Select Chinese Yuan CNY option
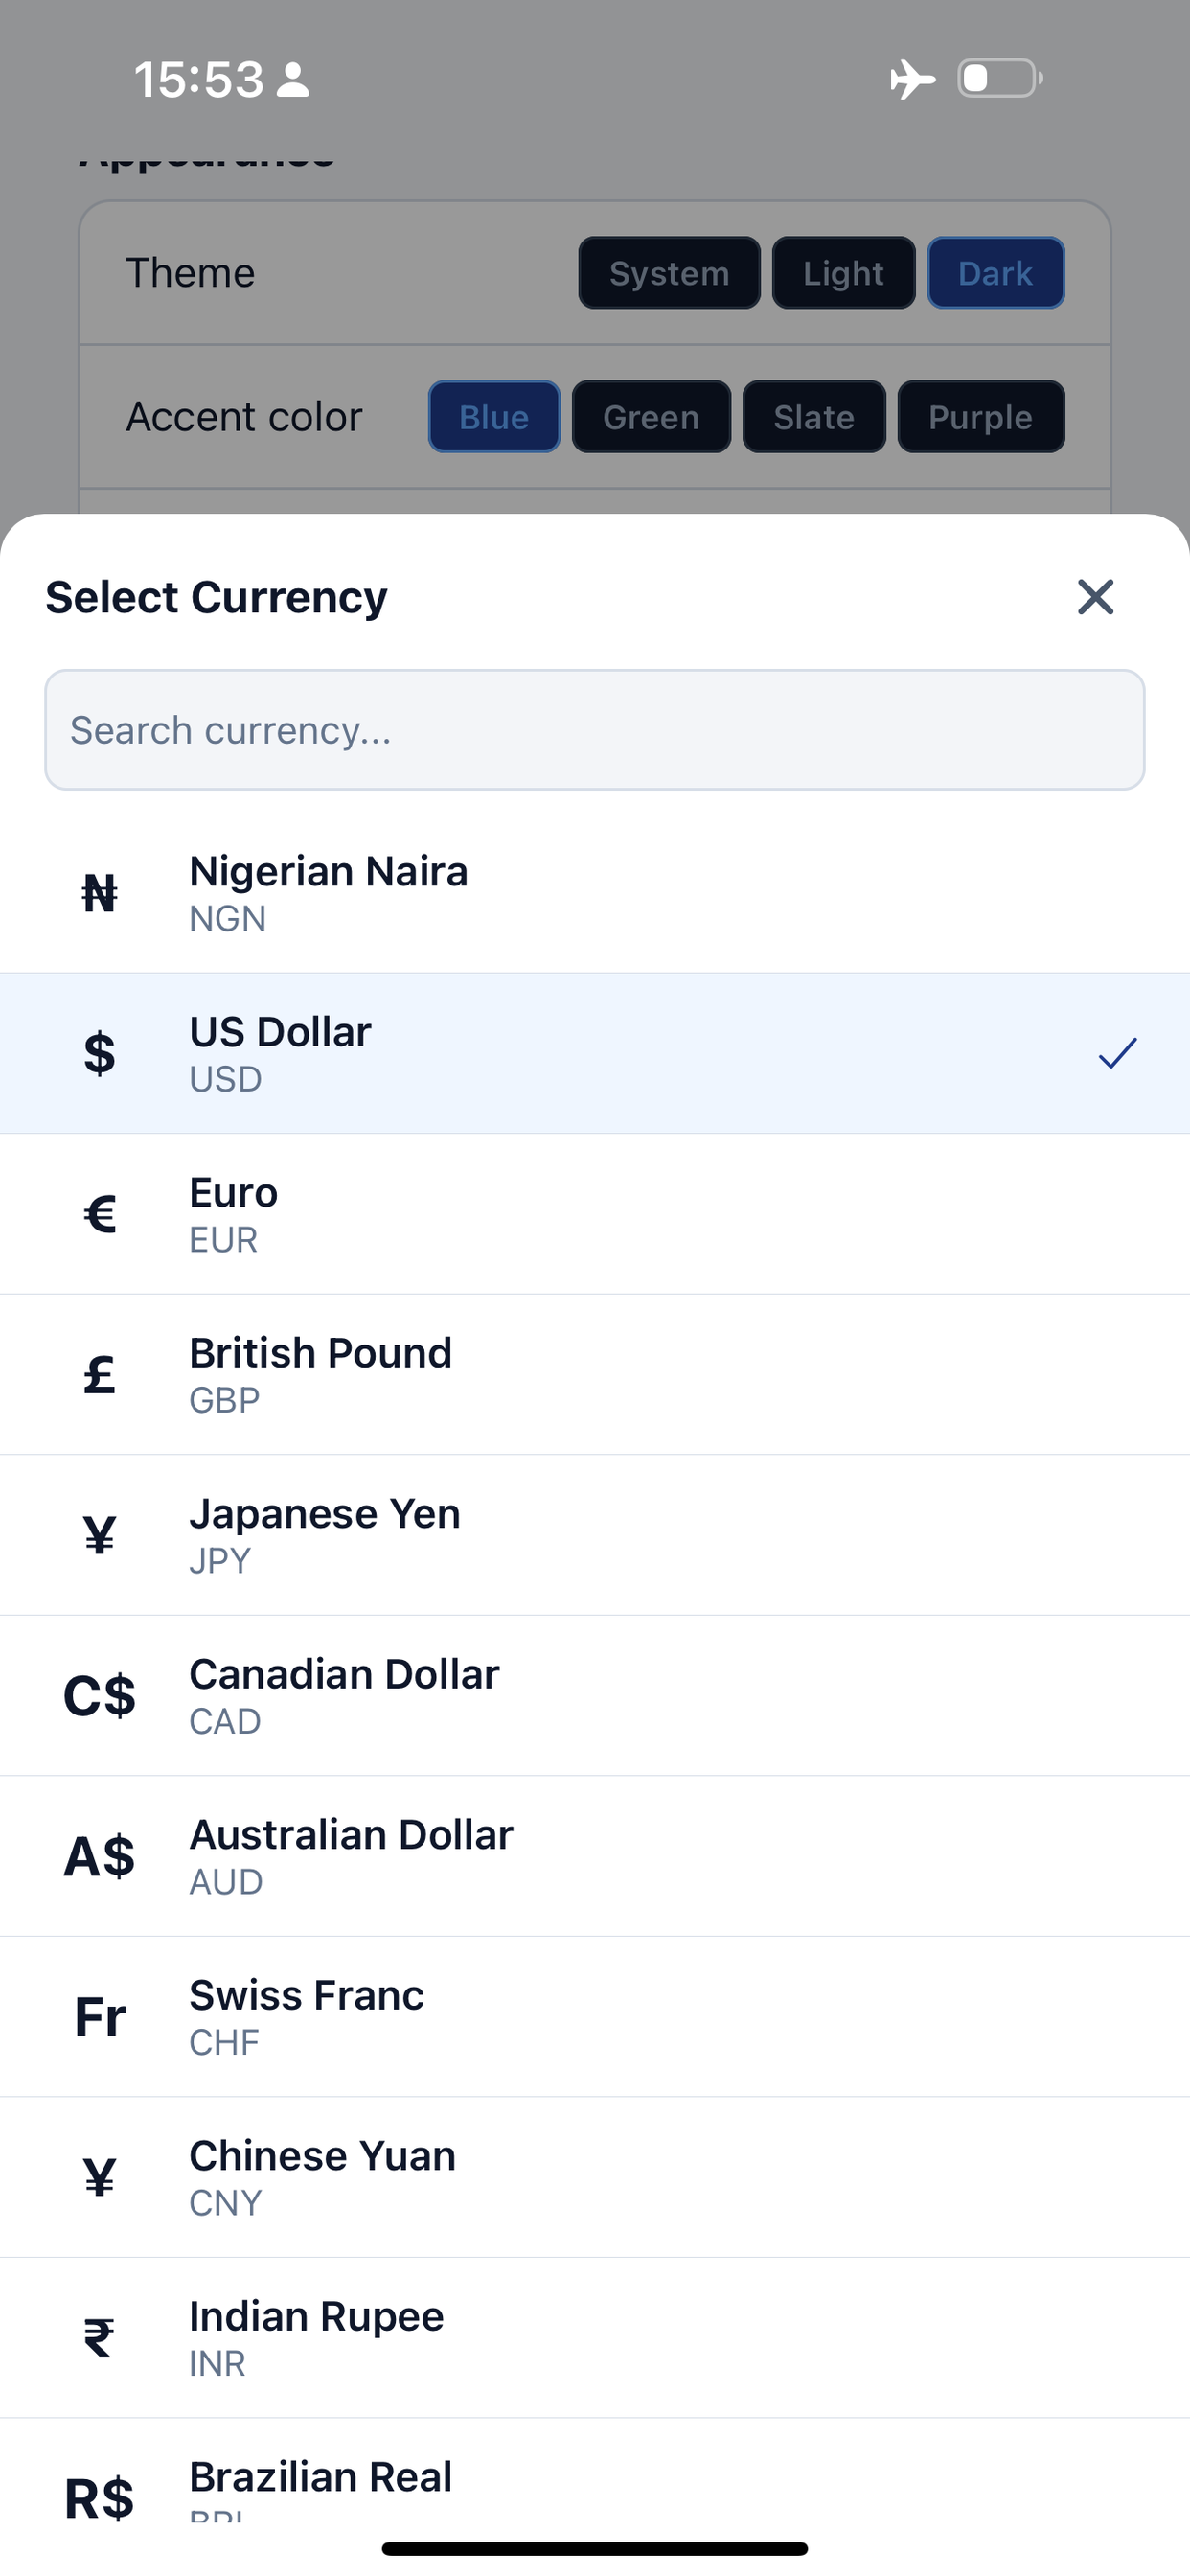Image resolution: width=1190 pixels, height=2576 pixels. click(595, 2177)
